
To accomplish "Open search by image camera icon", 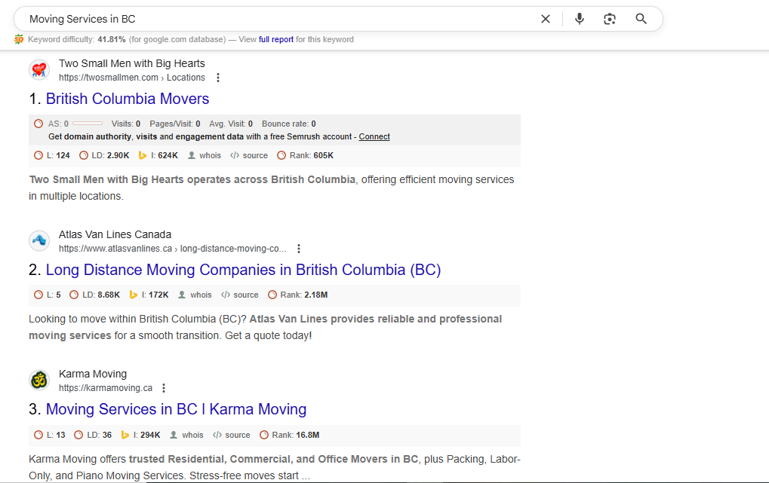I will (x=610, y=19).
